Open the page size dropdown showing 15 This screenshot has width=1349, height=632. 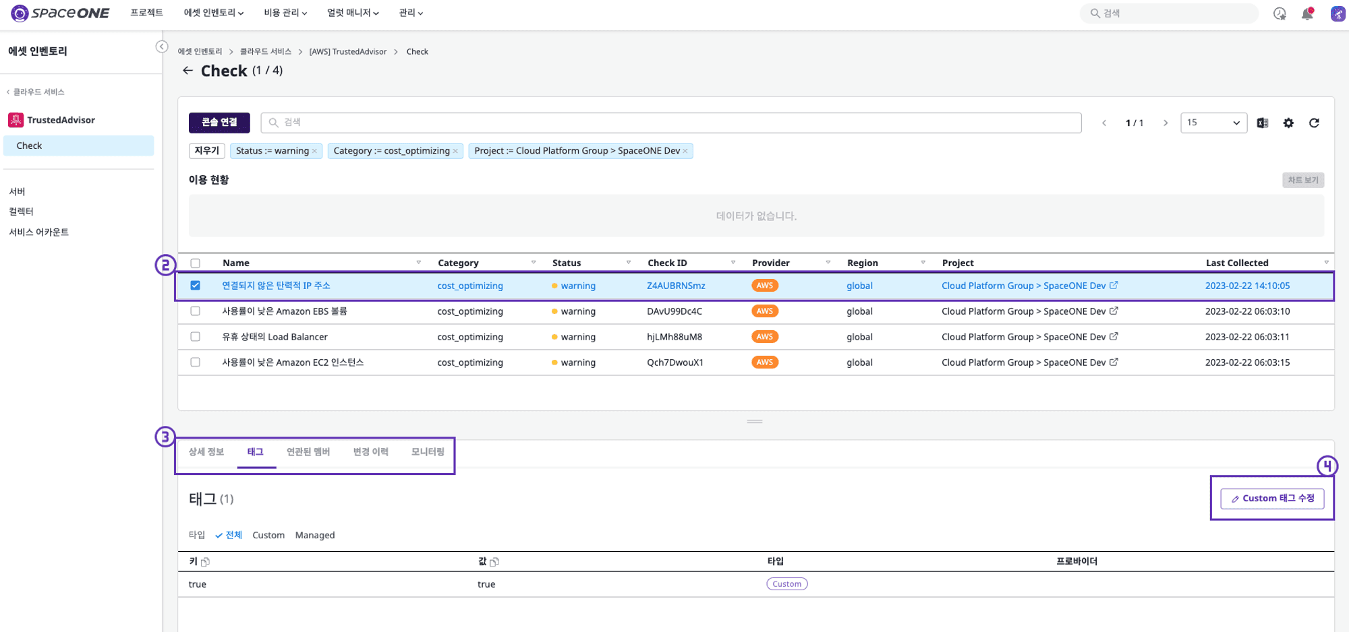[x=1213, y=123]
